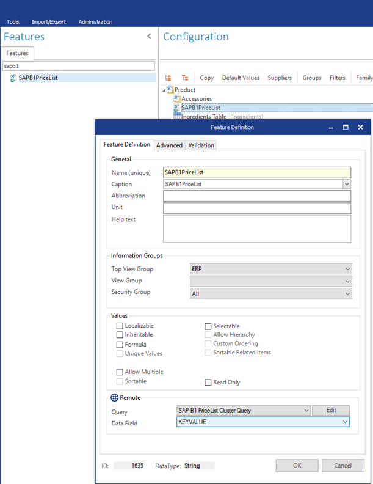Select Ingredients Table in Configuration tree
Image resolution: width=373 pixels, height=484 pixels.
click(204, 116)
